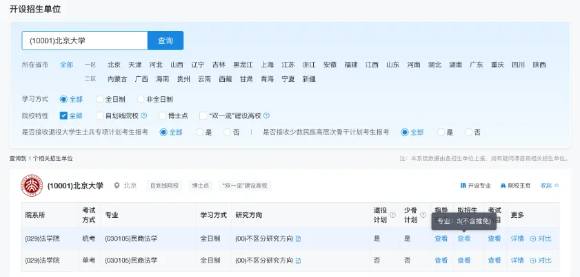Screen dimensions: 580x277
Task: Filter by province 北京
Action: [114, 65]
